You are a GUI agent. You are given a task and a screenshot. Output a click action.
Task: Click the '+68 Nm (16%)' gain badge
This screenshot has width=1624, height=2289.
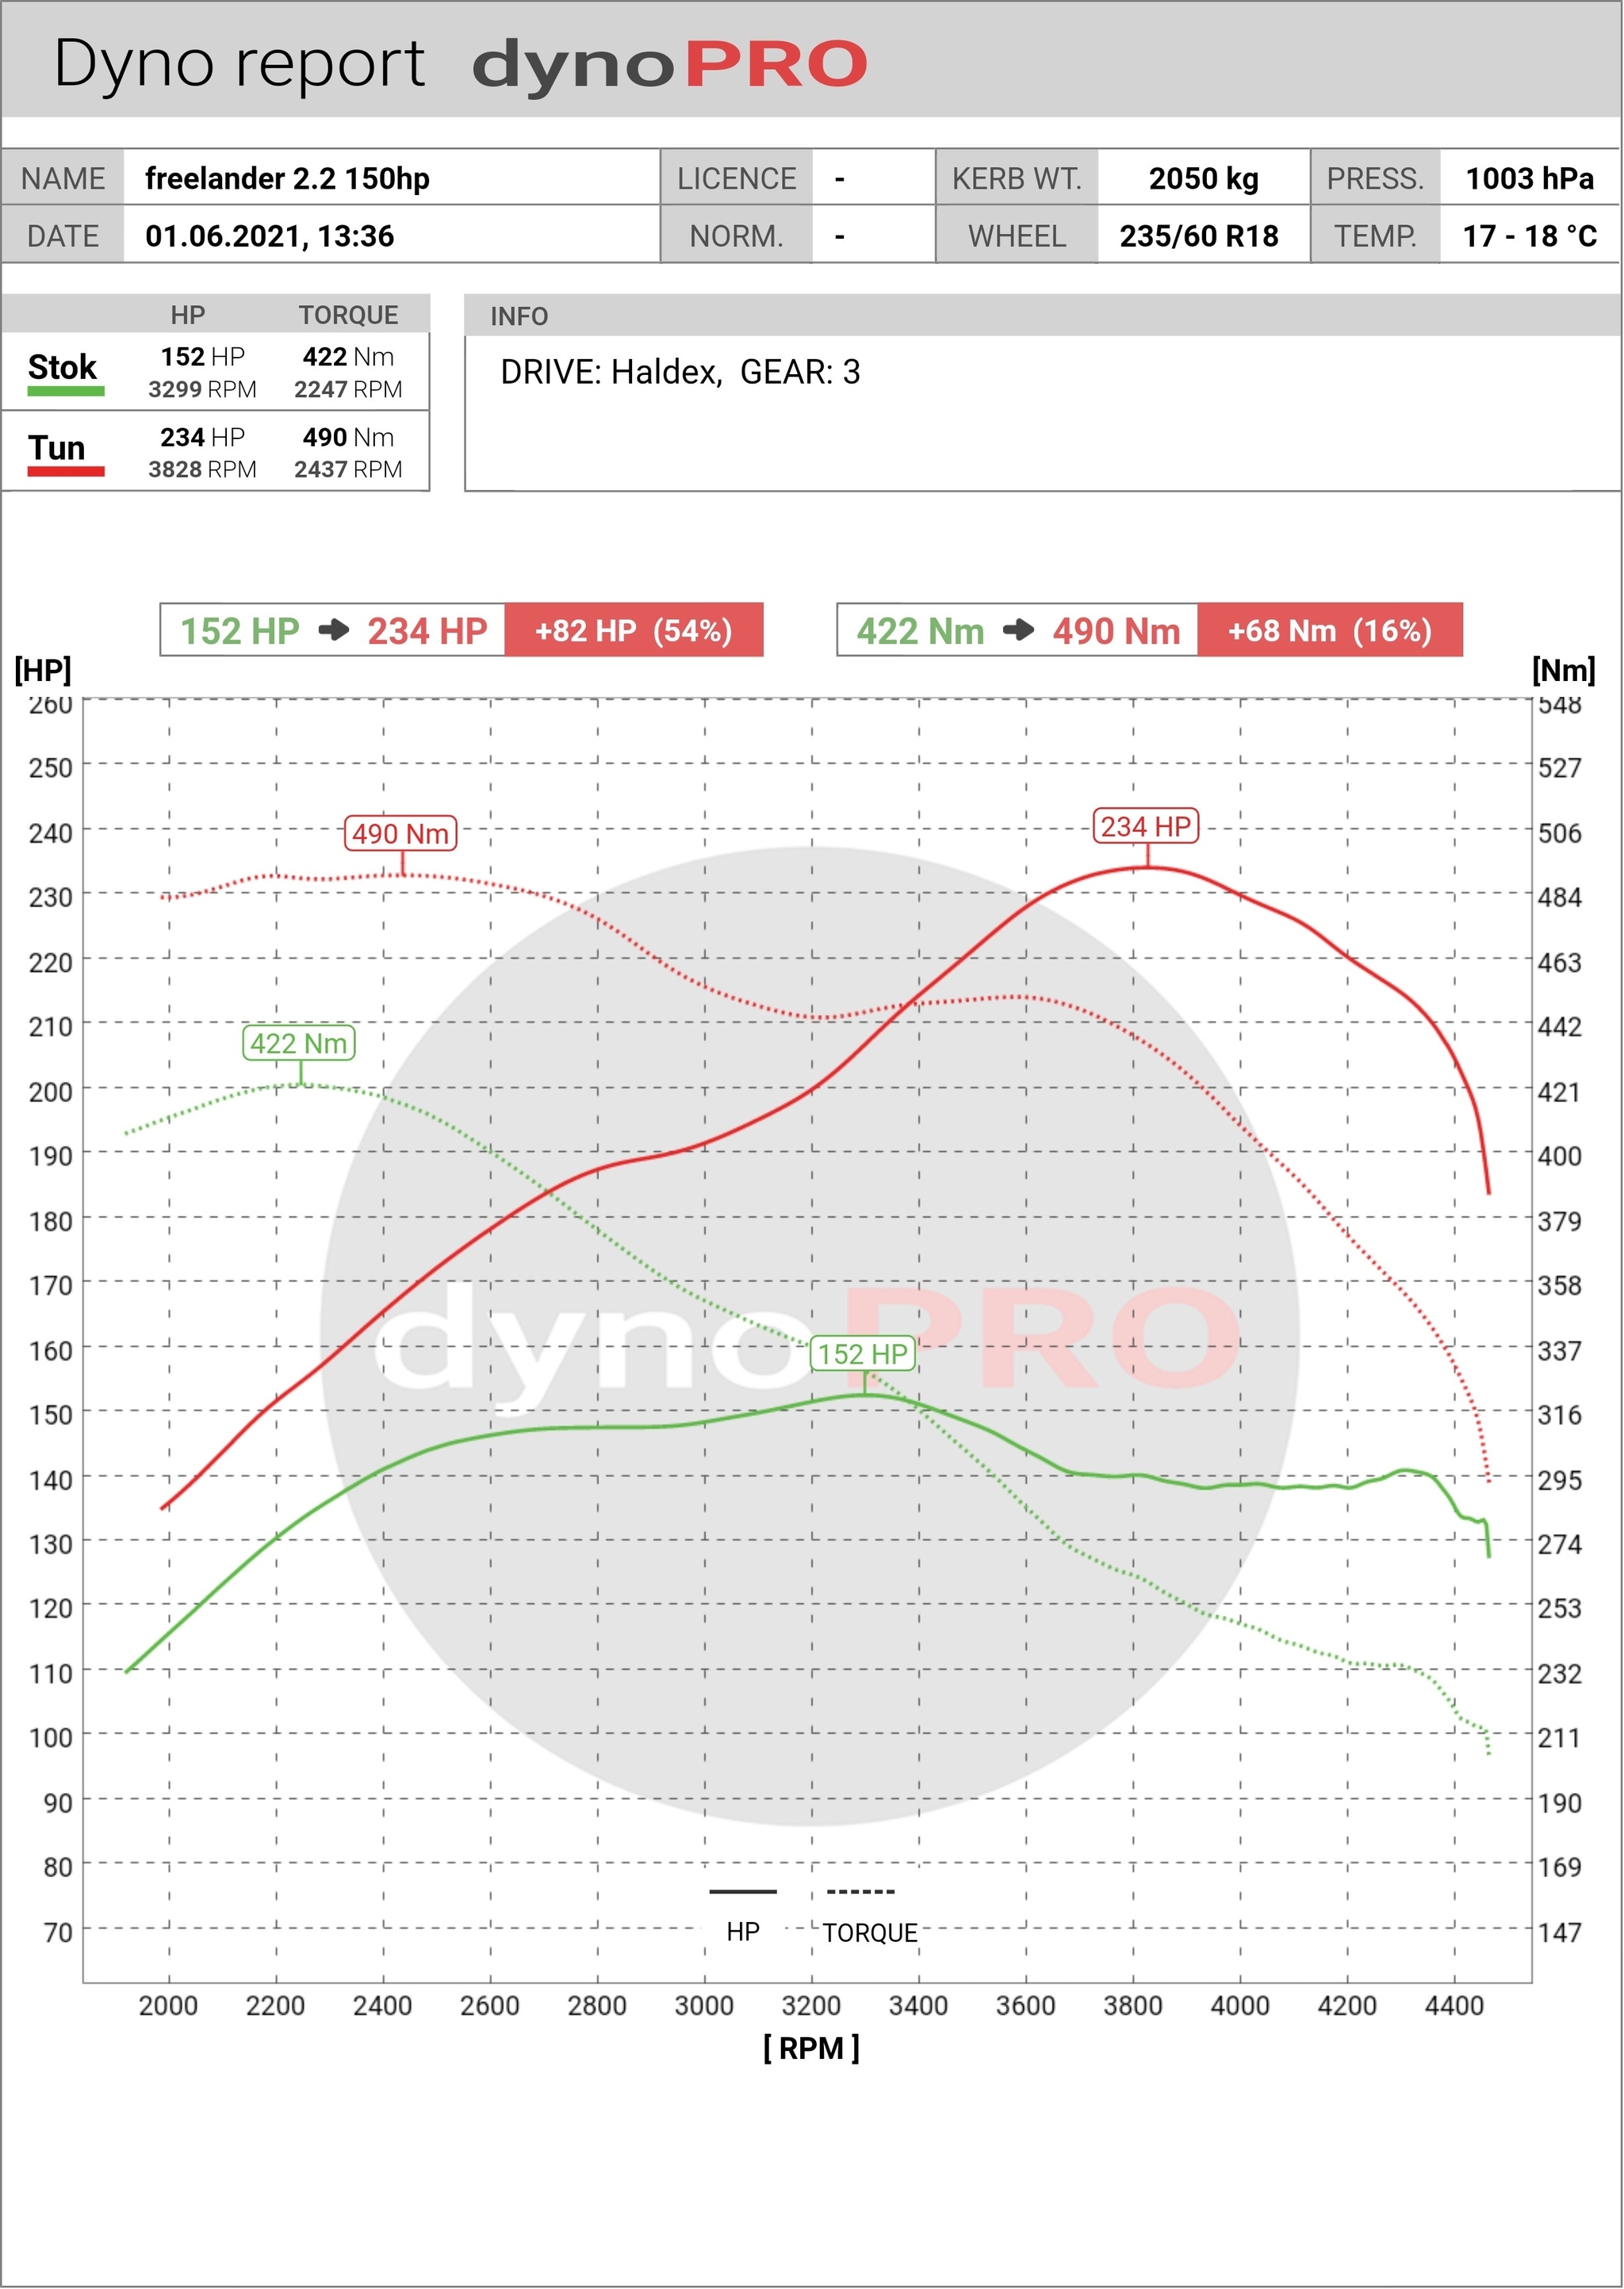pos(1330,631)
